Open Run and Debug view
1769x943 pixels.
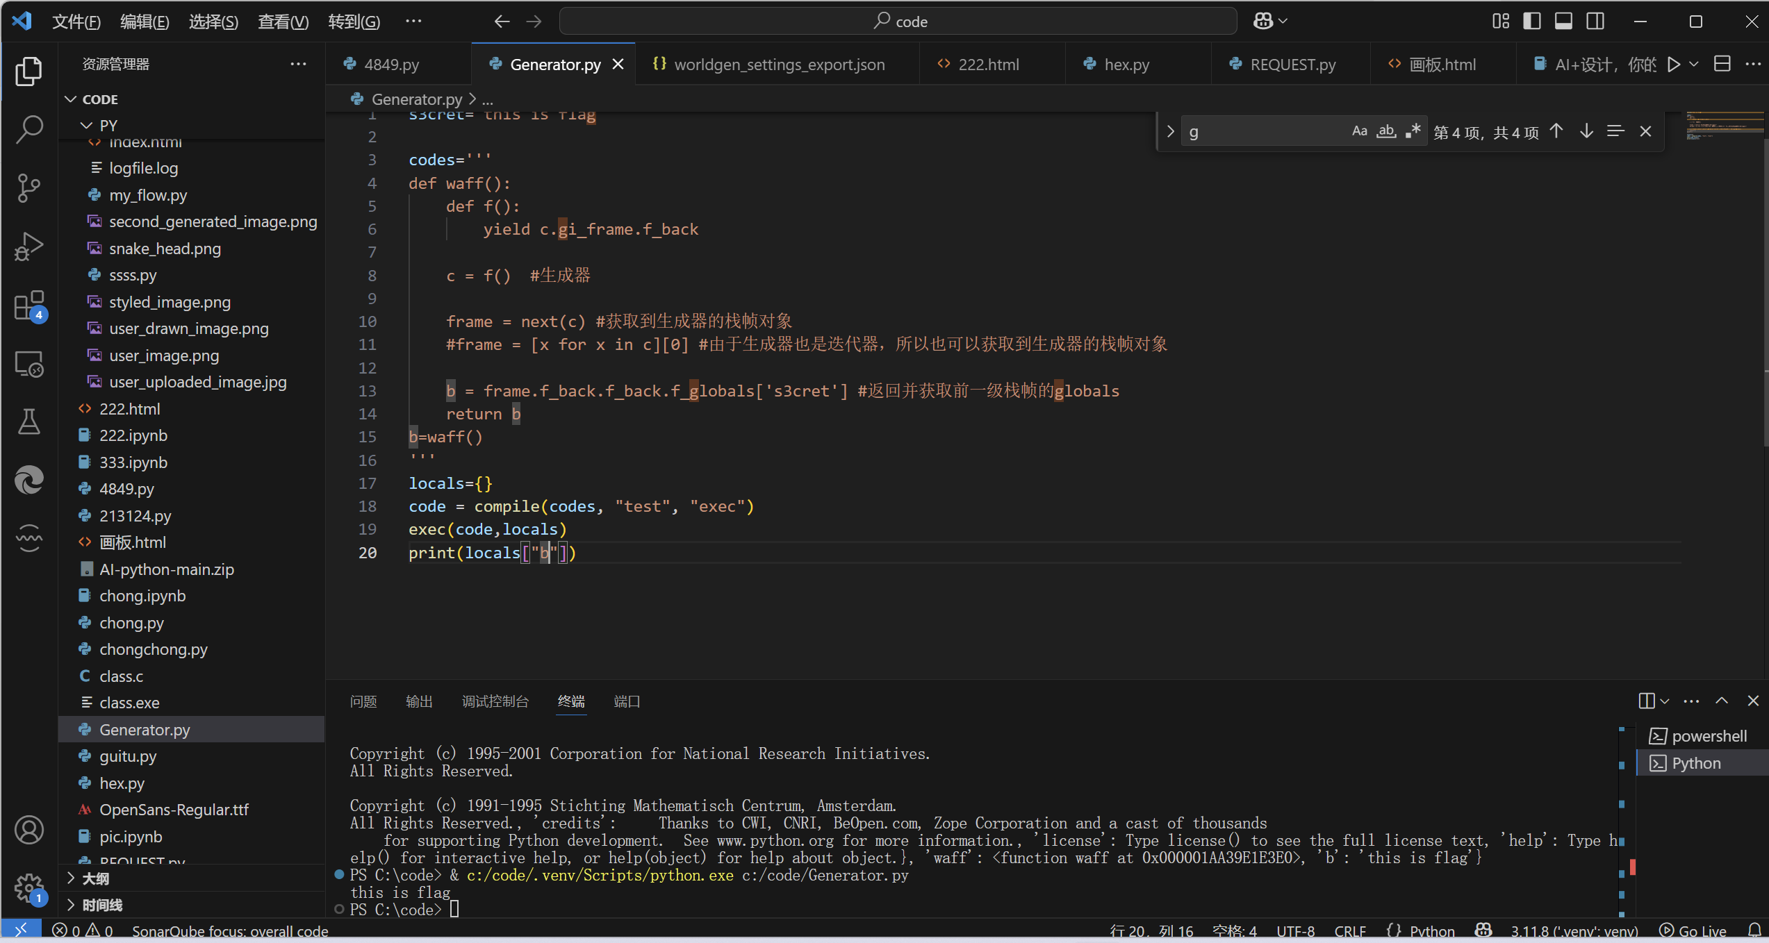28,247
